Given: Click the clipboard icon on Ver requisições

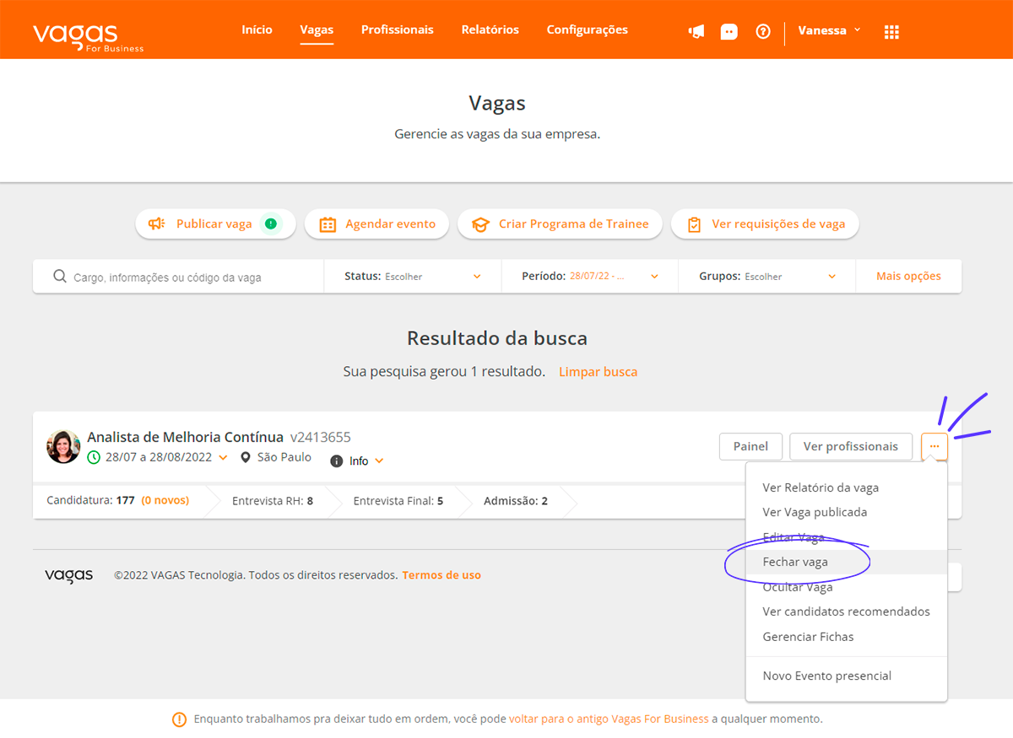Looking at the screenshot, I should [694, 224].
